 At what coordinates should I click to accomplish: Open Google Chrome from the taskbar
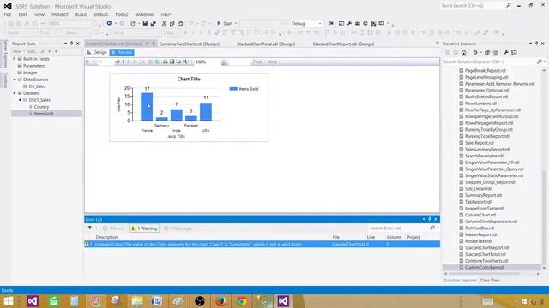[x=241, y=301]
